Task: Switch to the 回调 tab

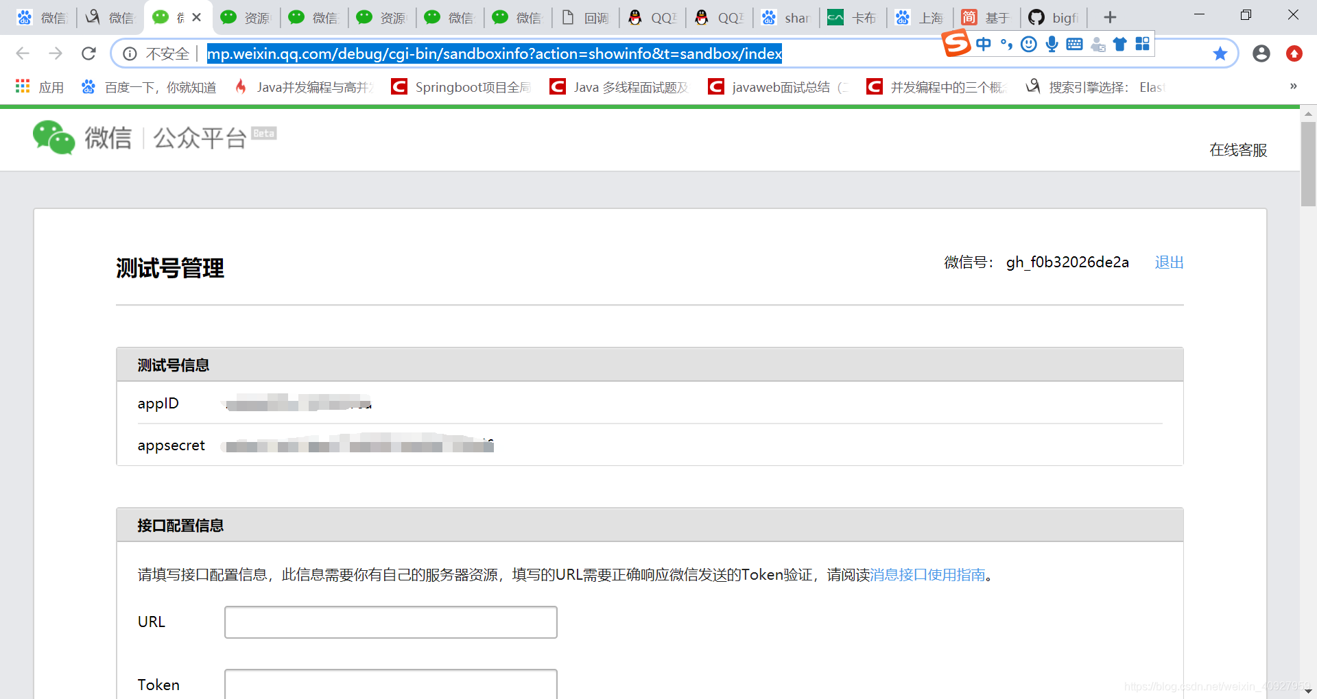Action: tap(585, 17)
